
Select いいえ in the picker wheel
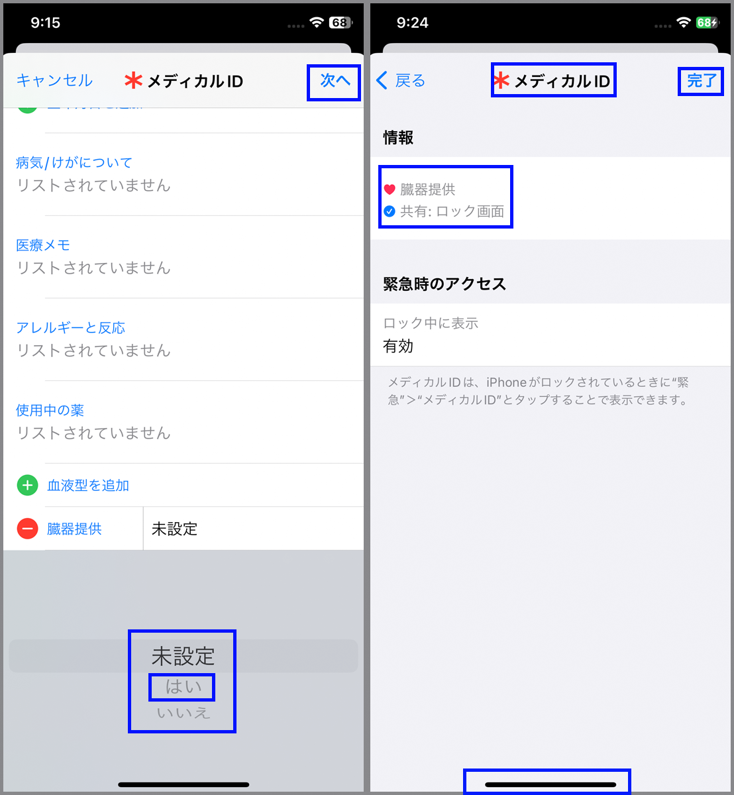[183, 713]
